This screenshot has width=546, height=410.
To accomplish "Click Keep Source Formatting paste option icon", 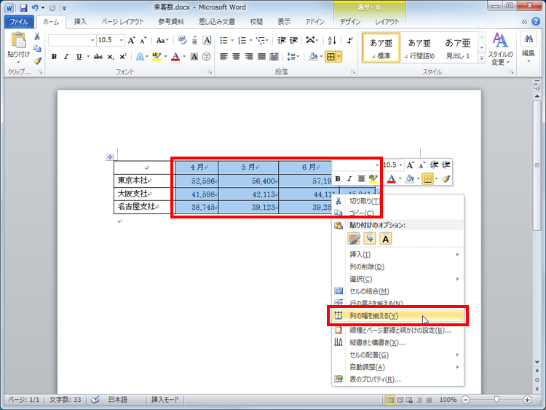I will tap(354, 239).
